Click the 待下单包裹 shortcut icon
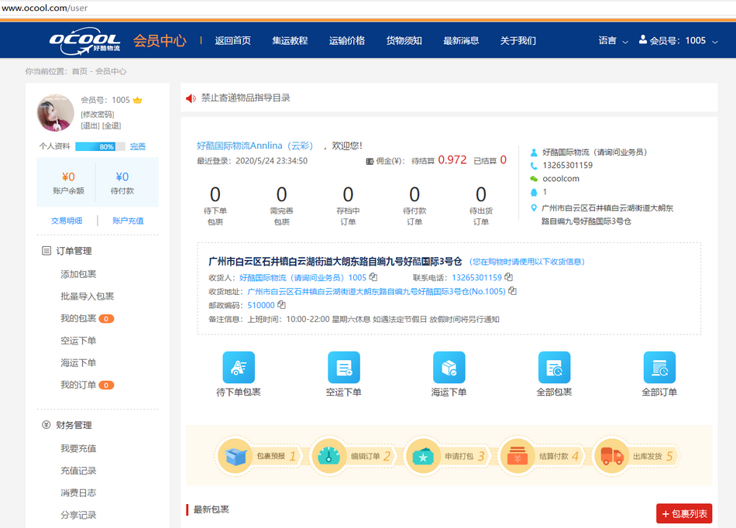The height and width of the screenshot is (528, 736). pyautogui.click(x=239, y=368)
